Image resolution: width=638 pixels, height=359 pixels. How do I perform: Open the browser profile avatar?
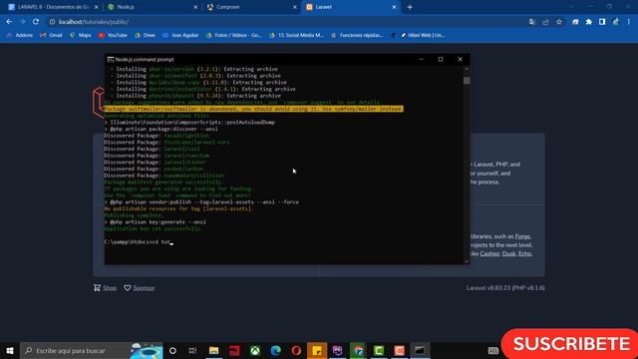pos(616,22)
